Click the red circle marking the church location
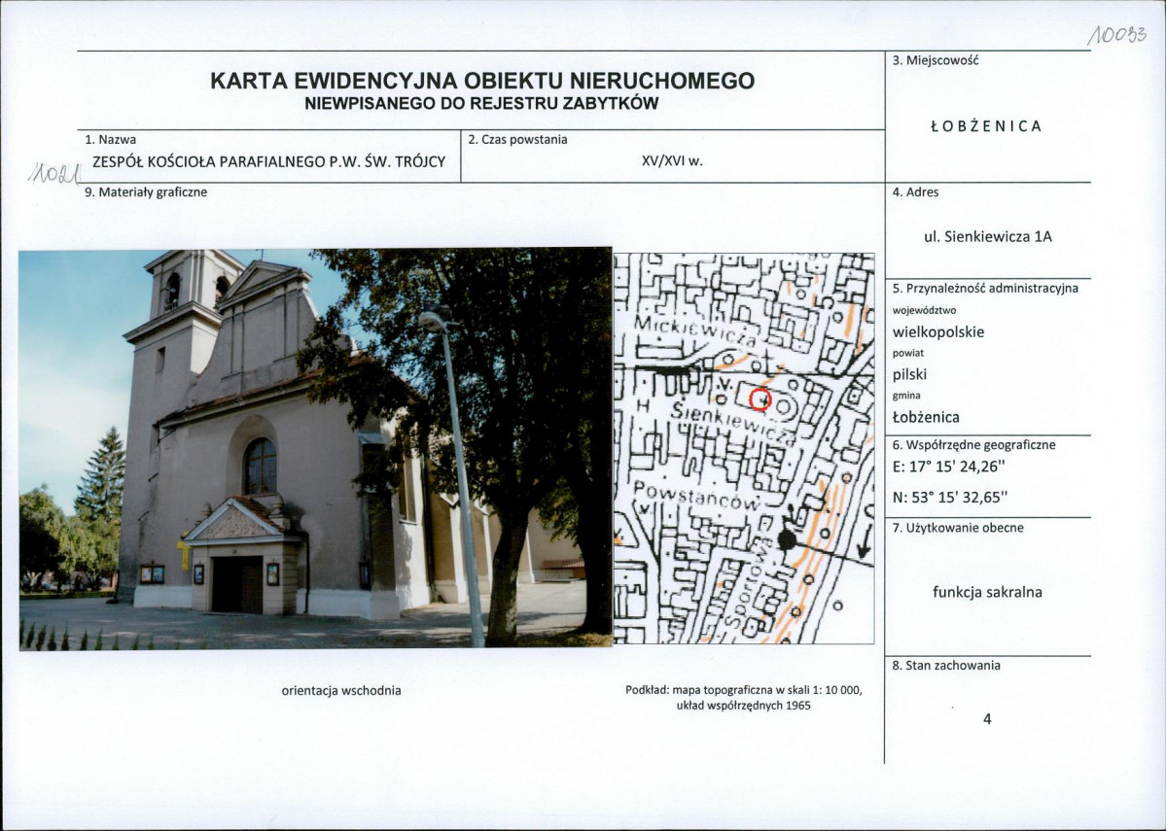Screen dimensions: 1166x831 point(760,398)
